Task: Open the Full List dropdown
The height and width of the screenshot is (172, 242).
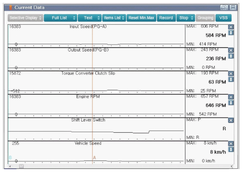Action: 60,18
